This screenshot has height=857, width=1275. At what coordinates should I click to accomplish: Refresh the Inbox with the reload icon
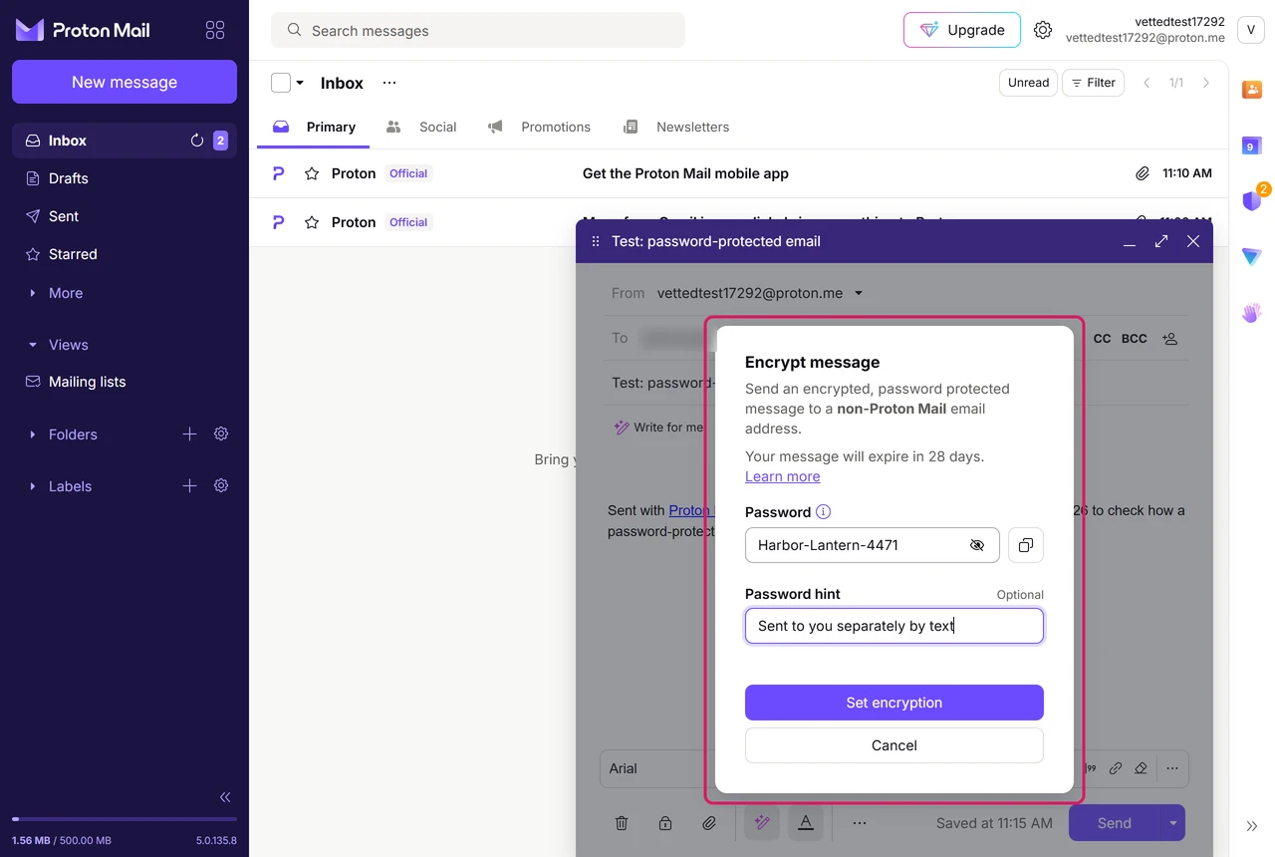tap(197, 141)
